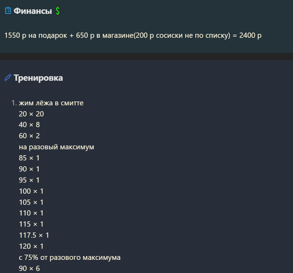Click the 95 × 1 set line

point(29,180)
